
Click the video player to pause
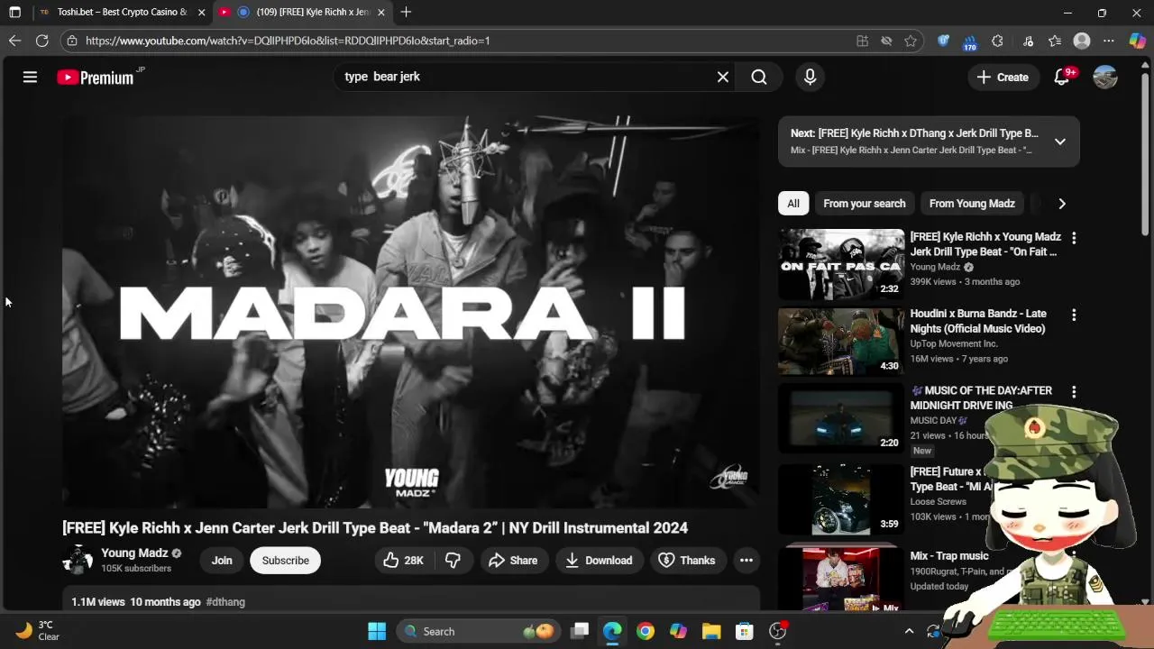(410, 312)
